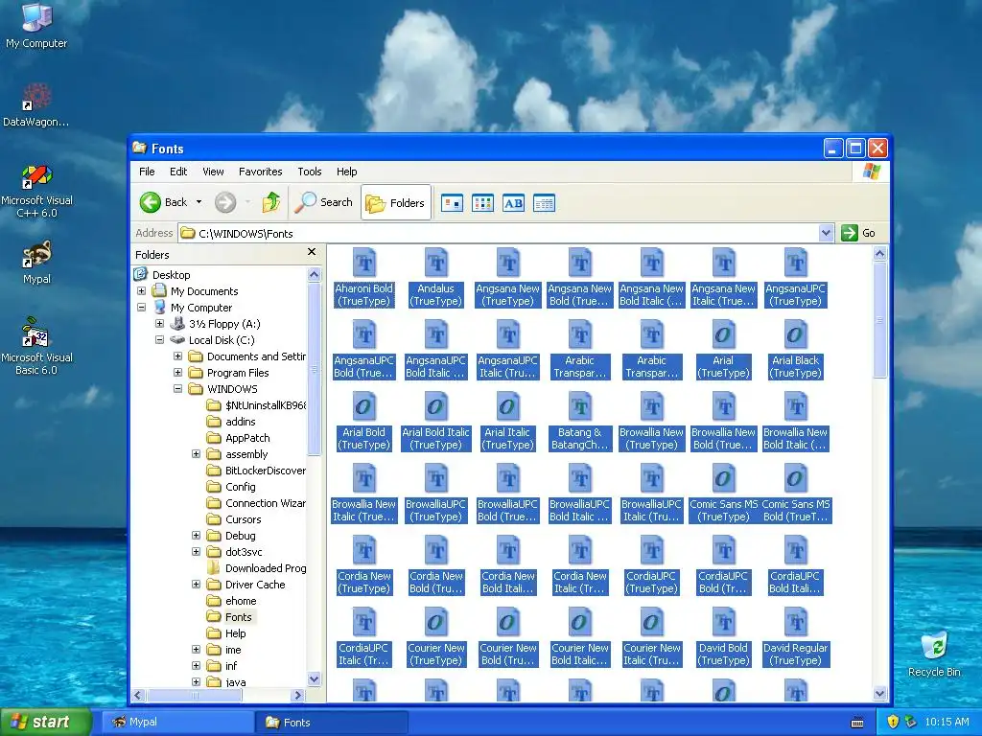This screenshot has width=982, height=736.
Task: Open the Address bar dropdown
Action: (x=826, y=233)
